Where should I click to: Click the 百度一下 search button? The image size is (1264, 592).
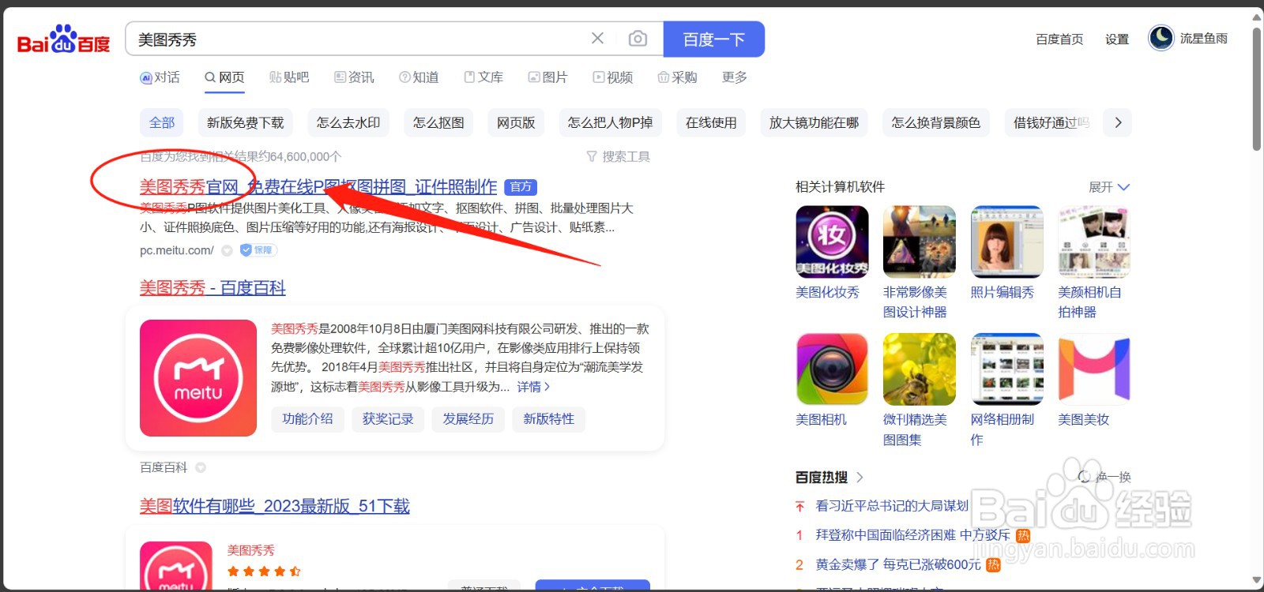713,39
